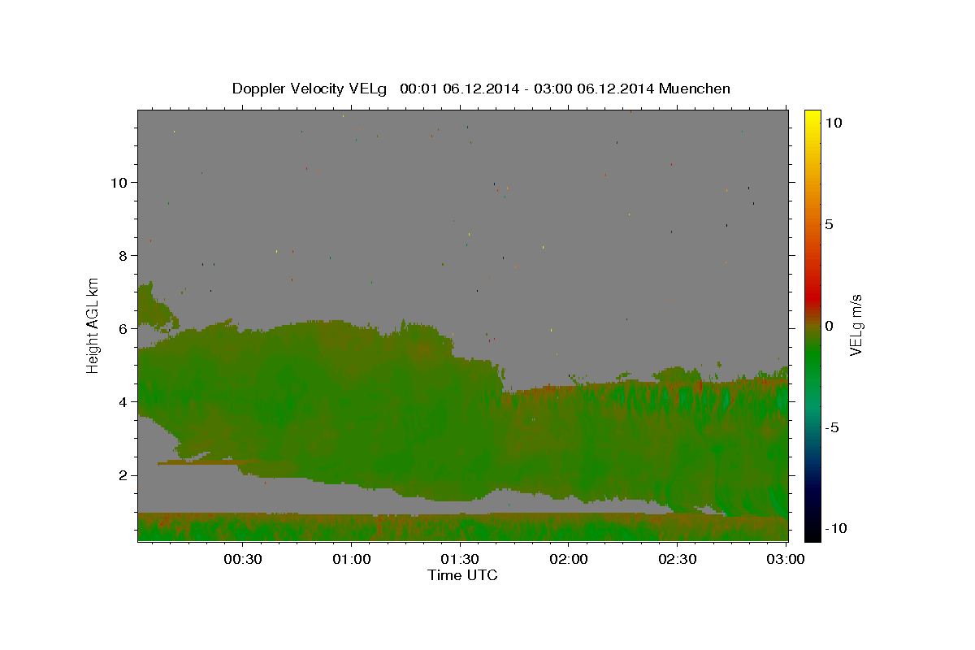The image size is (975, 650).
Task: Click the 01:30 time tick label
Action: (x=460, y=559)
